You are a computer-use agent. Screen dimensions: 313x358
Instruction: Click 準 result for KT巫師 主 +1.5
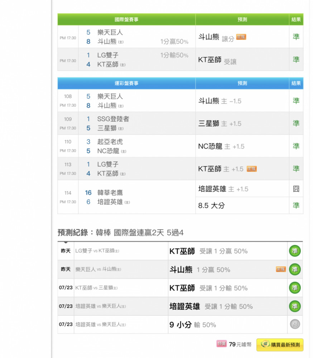tap(296, 169)
